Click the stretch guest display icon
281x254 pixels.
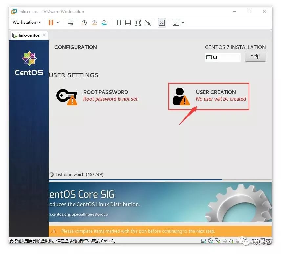(176, 23)
